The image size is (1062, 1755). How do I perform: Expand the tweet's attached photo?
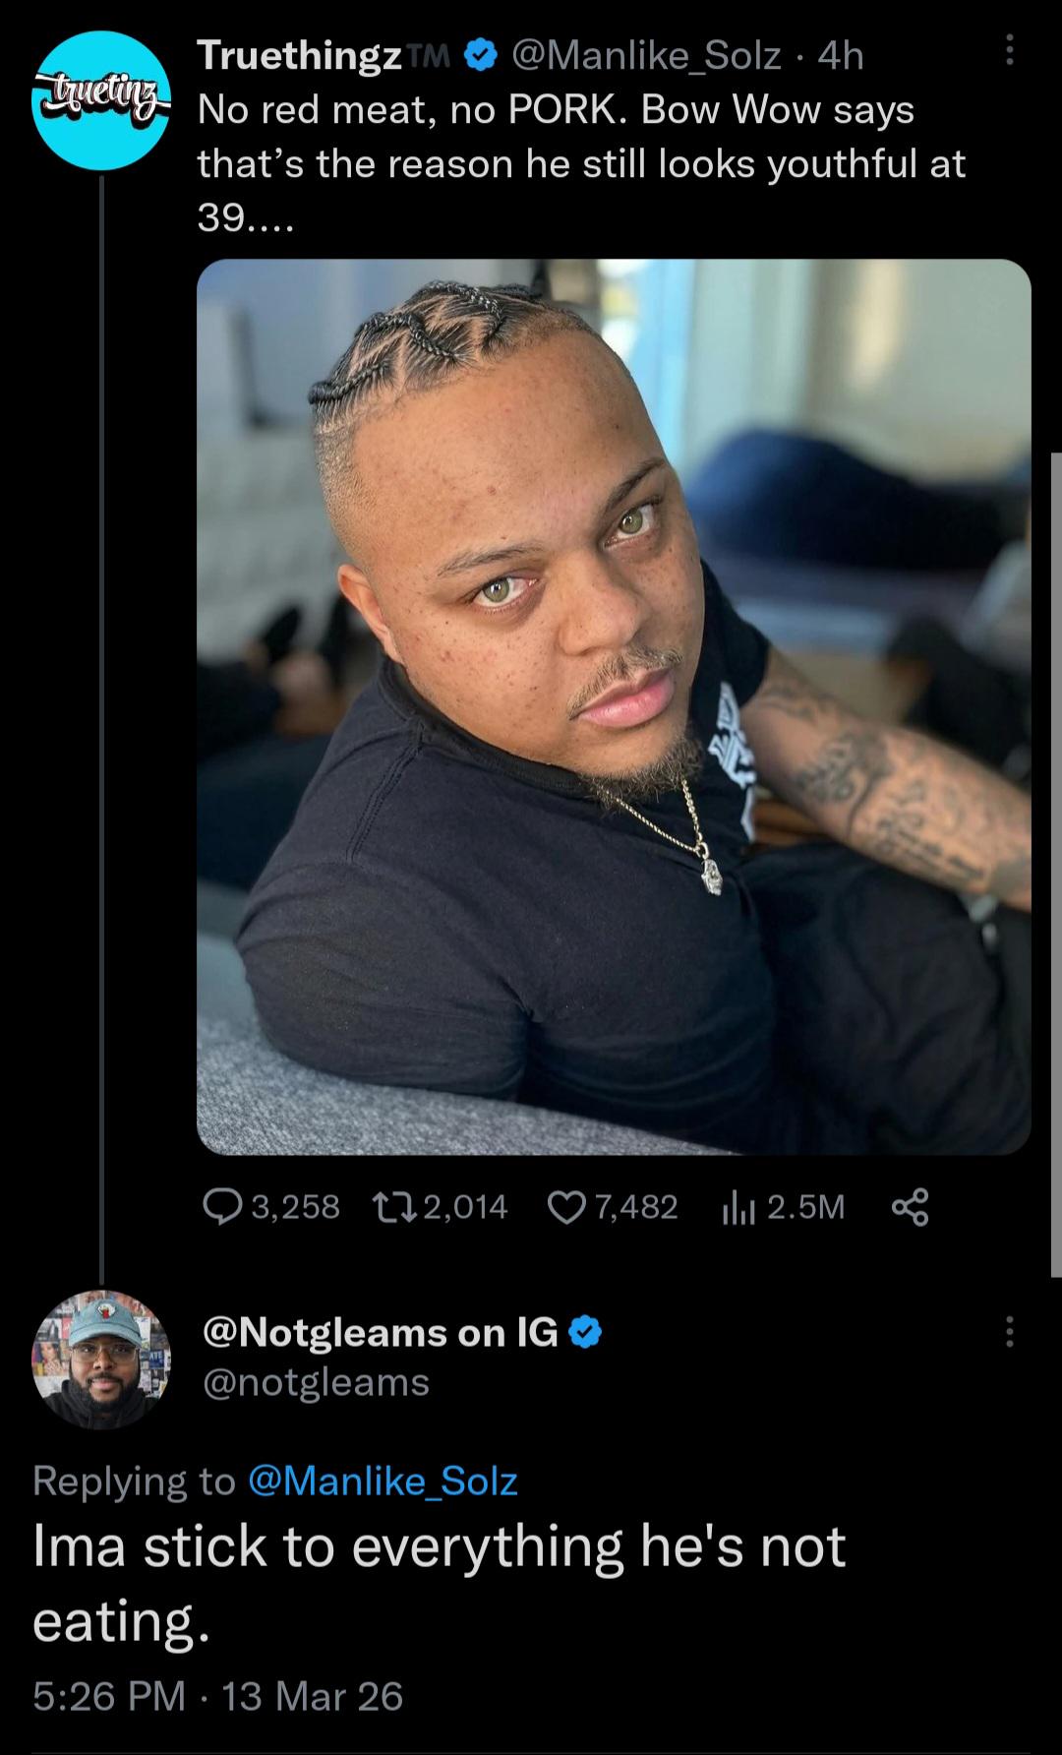click(x=614, y=706)
